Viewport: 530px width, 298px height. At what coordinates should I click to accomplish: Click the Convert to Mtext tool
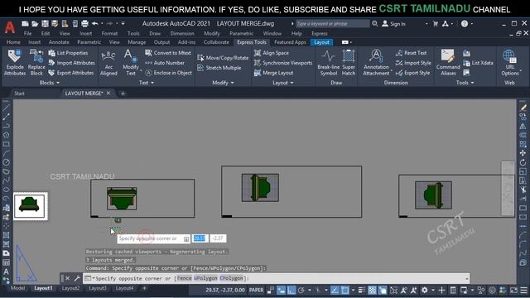(x=168, y=53)
